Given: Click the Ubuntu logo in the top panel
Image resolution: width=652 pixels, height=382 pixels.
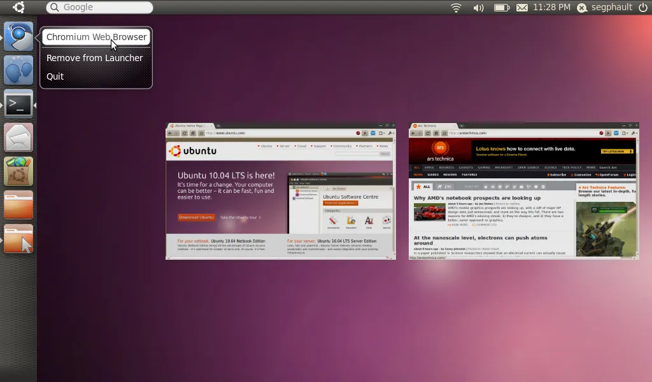Looking at the screenshot, I should coord(18,8).
